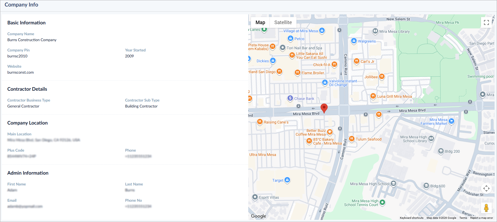This screenshot has width=497, height=222.
Task: Click the Basic Information section heading
Action: pyautogui.click(x=27, y=23)
